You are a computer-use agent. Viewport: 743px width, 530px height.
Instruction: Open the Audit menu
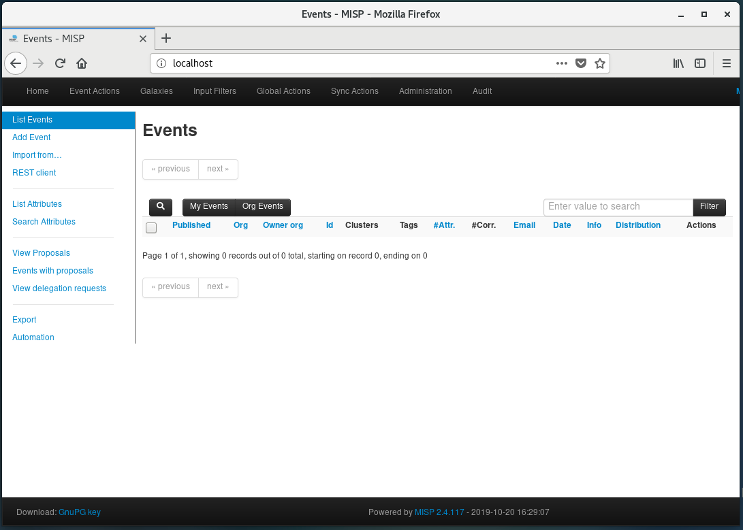tap(482, 91)
